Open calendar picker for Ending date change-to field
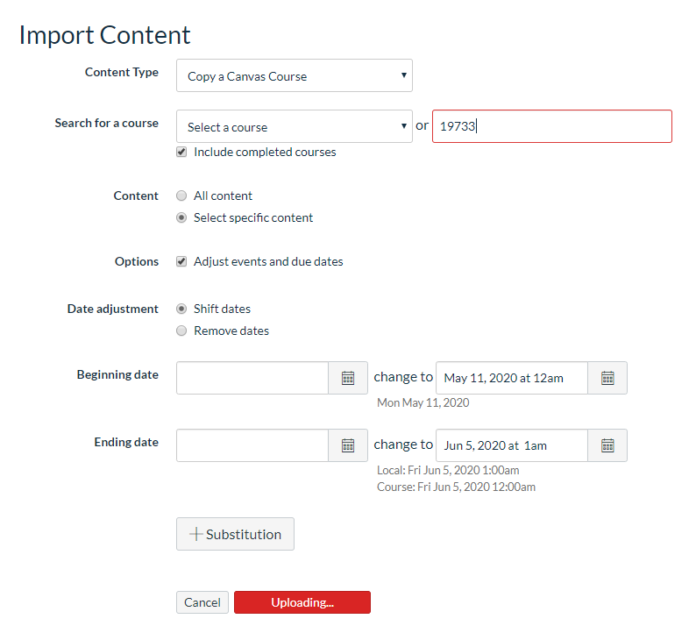 [607, 445]
